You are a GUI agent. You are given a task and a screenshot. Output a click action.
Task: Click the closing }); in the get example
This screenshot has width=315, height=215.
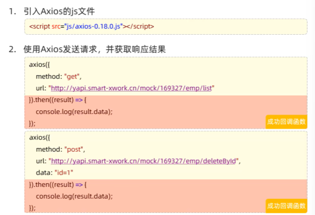coord(32,123)
